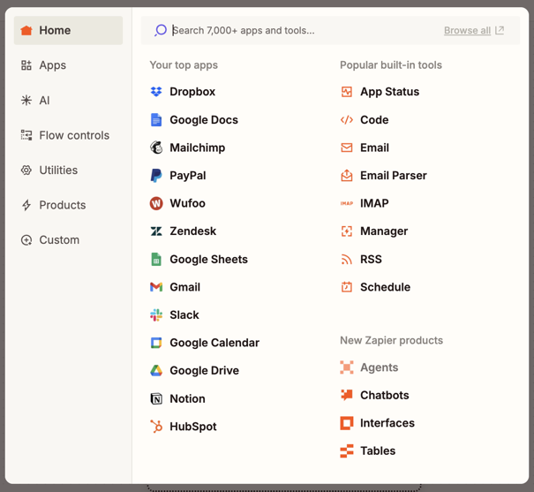Select the Agents label
This screenshot has width=534, height=492.
click(x=379, y=367)
